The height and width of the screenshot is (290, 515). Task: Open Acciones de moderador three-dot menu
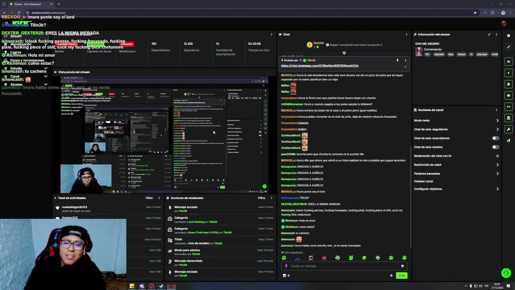tap(272, 198)
